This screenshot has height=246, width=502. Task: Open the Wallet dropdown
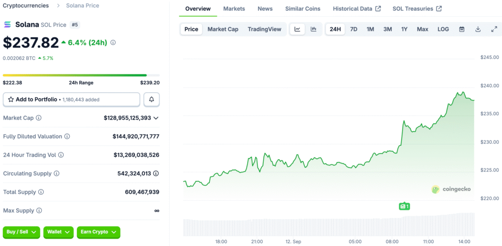pyautogui.click(x=59, y=232)
